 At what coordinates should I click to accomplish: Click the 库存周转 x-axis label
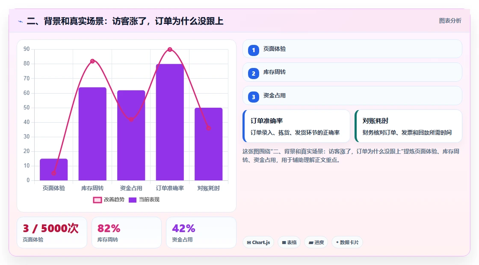tap(92, 188)
